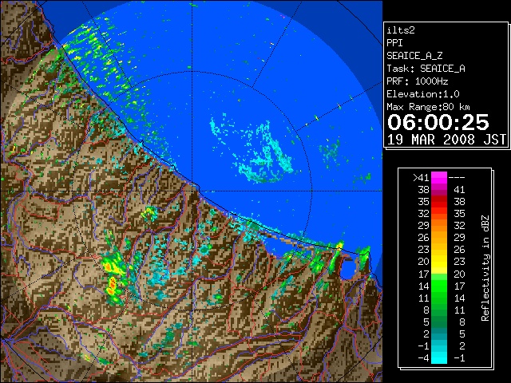Click the '-4' legend value
Image resolution: width=511 pixels, height=383 pixels.
[x=423, y=357]
